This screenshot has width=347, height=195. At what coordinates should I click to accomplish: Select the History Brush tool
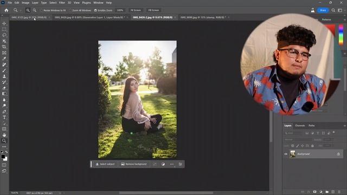pyautogui.click(x=4, y=82)
